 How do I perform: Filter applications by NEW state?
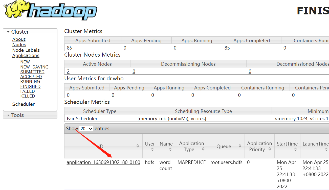tap(25, 62)
